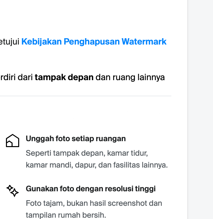This screenshot has height=219, width=213.
Task: Click the line Seperti tampak depan, kamar tidur
Action: tap(87, 153)
